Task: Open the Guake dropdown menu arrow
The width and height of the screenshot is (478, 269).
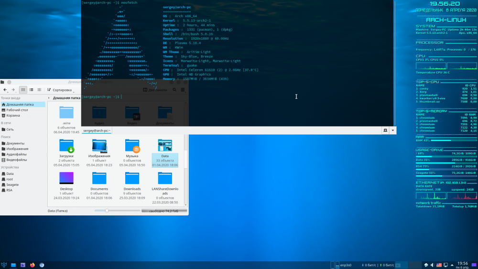Action: tap(392, 130)
